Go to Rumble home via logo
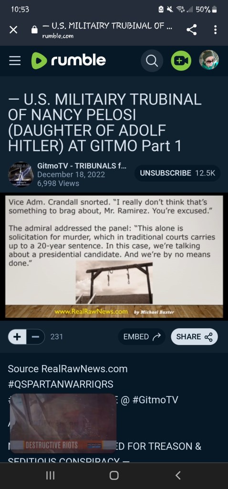228x489 pixels. tap(69, 61)
